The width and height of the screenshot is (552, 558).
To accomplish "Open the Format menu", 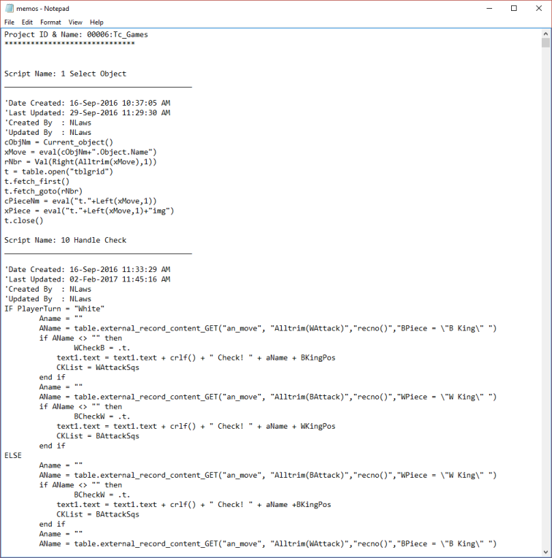I will tap(50, 23).
